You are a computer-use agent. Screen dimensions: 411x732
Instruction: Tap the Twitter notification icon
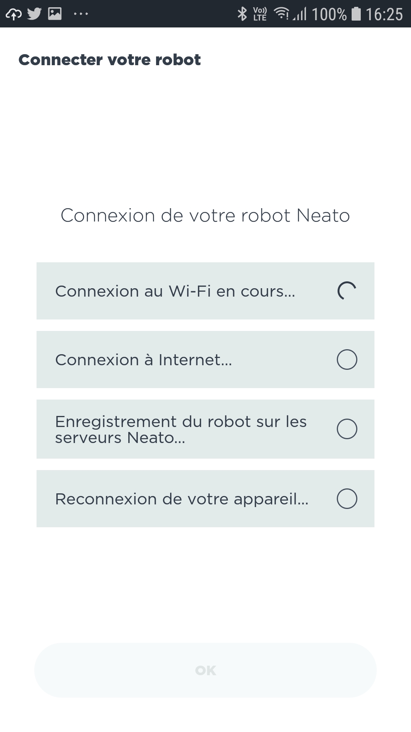(34, 14)
